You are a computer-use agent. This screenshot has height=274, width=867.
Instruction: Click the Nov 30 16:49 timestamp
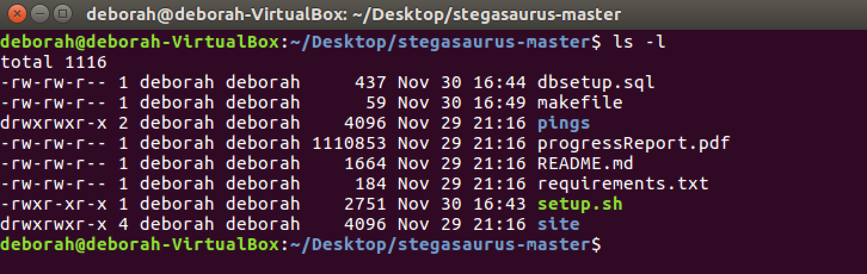pos(462,102)
